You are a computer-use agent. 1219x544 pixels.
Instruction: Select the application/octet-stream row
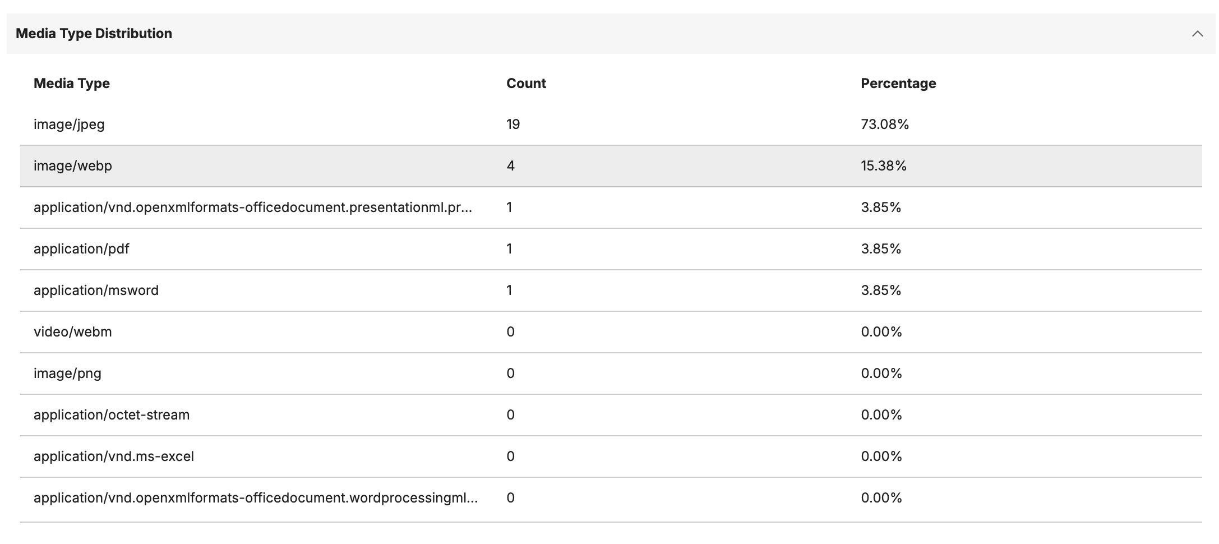point(112,415)
